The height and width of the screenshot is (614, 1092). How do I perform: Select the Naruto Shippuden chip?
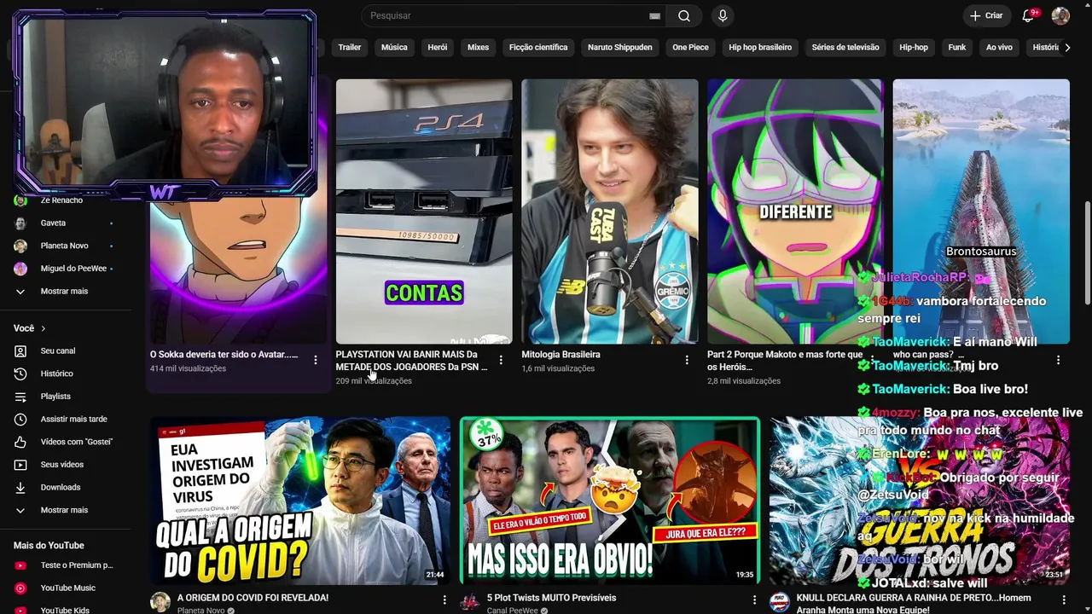(x=620, y=48)
